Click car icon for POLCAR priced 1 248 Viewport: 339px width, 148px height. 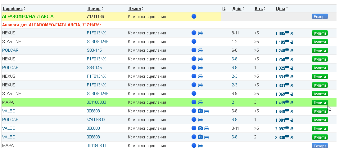pos(200,50)
